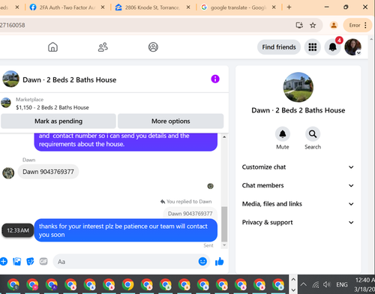The width and height of the screenshot is (375, 294).
Task: Open a new browser tab
Action: 289,7
